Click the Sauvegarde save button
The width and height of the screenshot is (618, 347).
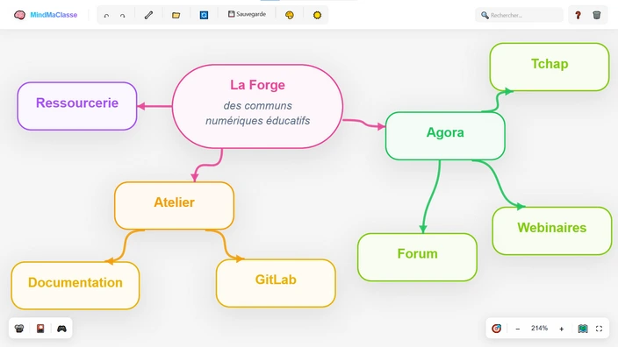248,15
